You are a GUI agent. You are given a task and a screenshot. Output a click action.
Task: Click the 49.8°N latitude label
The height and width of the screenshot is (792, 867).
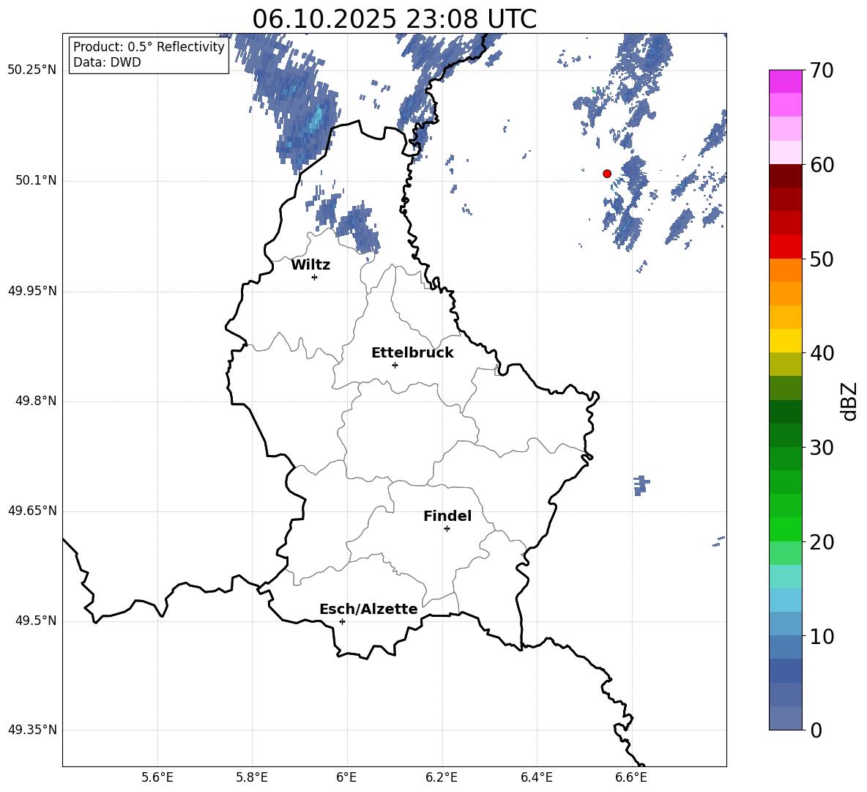point(36,401)
